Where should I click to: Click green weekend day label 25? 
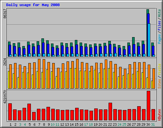[x=124, y=124]
